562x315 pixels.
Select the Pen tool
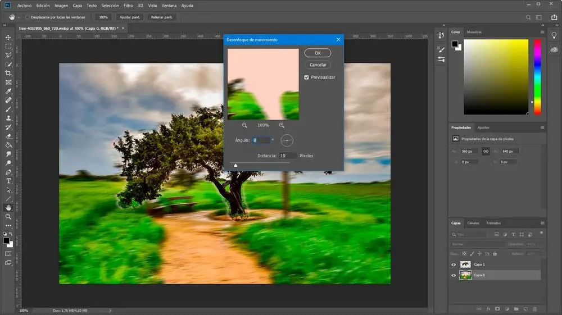coord(8,172)
